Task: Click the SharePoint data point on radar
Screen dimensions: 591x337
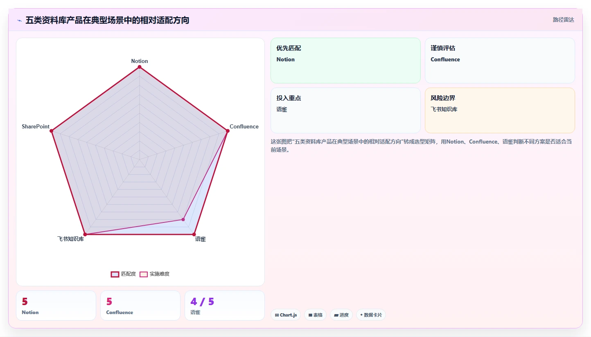Action: [x=52, y=131]
